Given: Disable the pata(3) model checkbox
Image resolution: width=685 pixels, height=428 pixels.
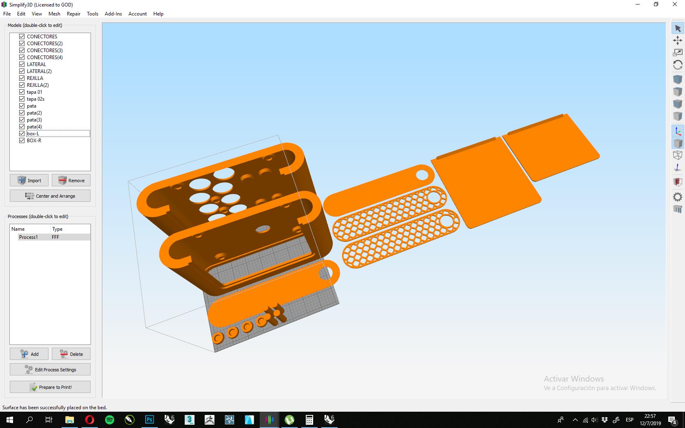Looking at the screenshot, I should click(22, 119).
